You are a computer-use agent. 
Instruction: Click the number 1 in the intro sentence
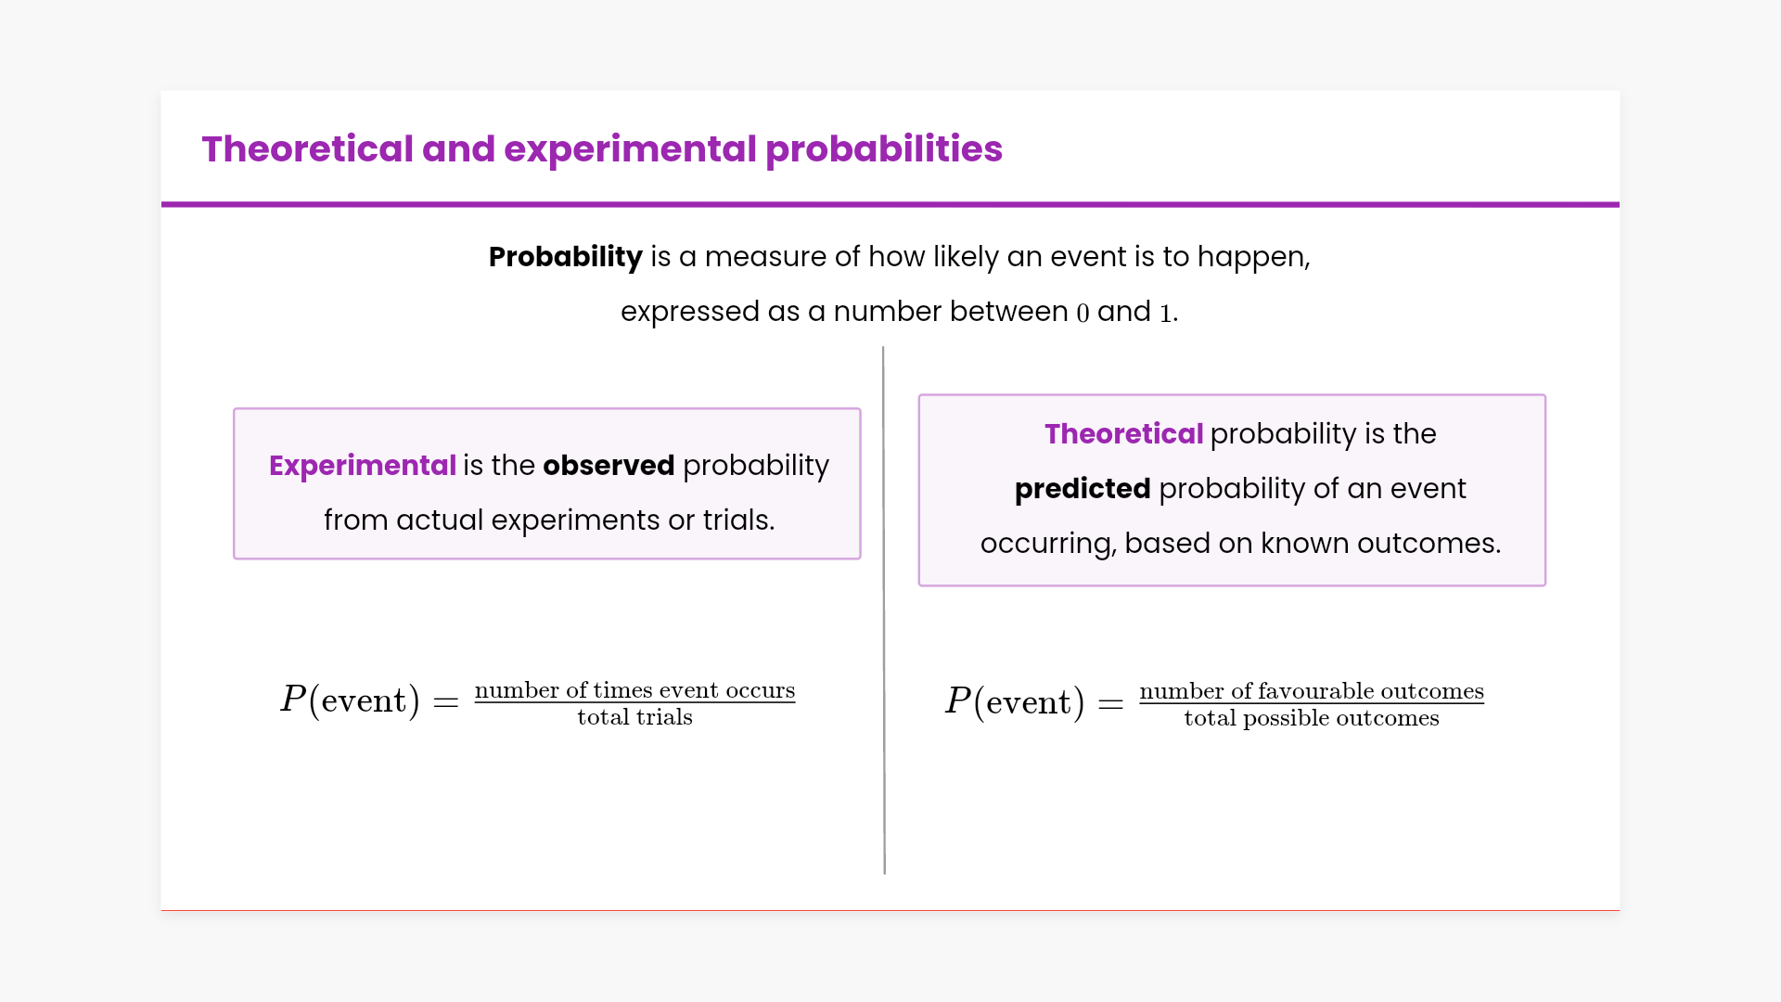point(1165,313)
